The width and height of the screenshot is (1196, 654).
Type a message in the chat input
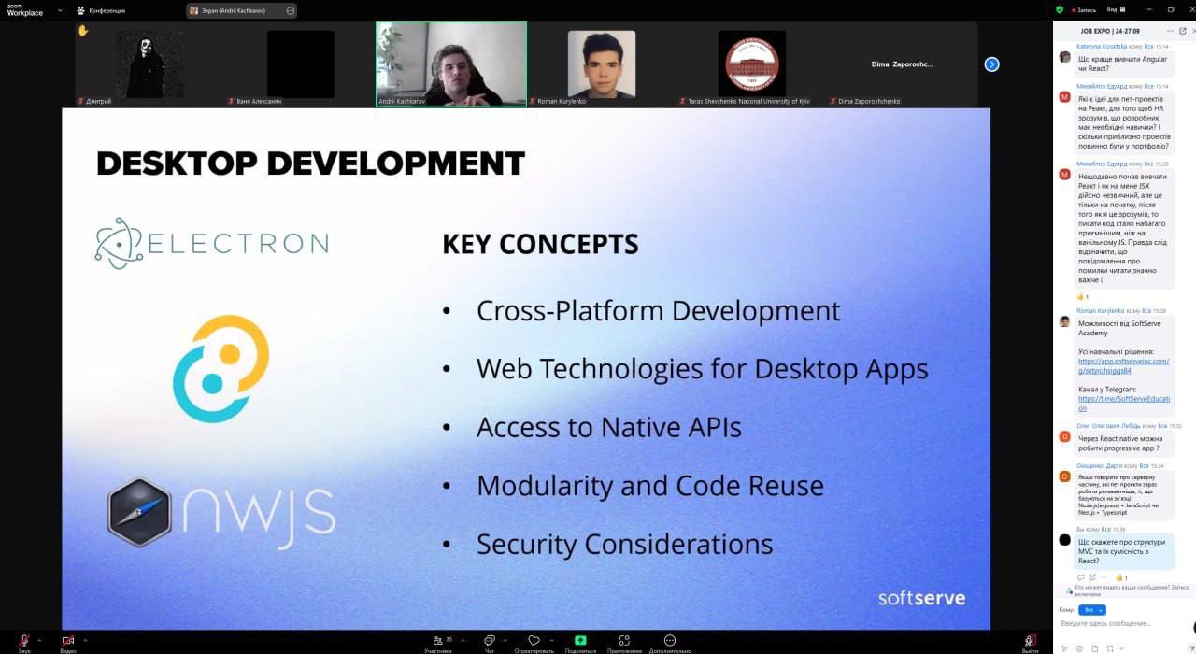pyautogui.click(x=1119, y=623)
